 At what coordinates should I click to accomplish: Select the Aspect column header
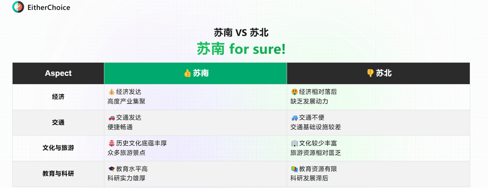click(x=58, y=73)
